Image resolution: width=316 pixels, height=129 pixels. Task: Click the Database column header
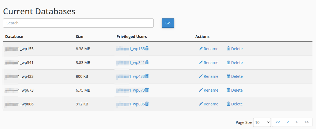[14, 37]
